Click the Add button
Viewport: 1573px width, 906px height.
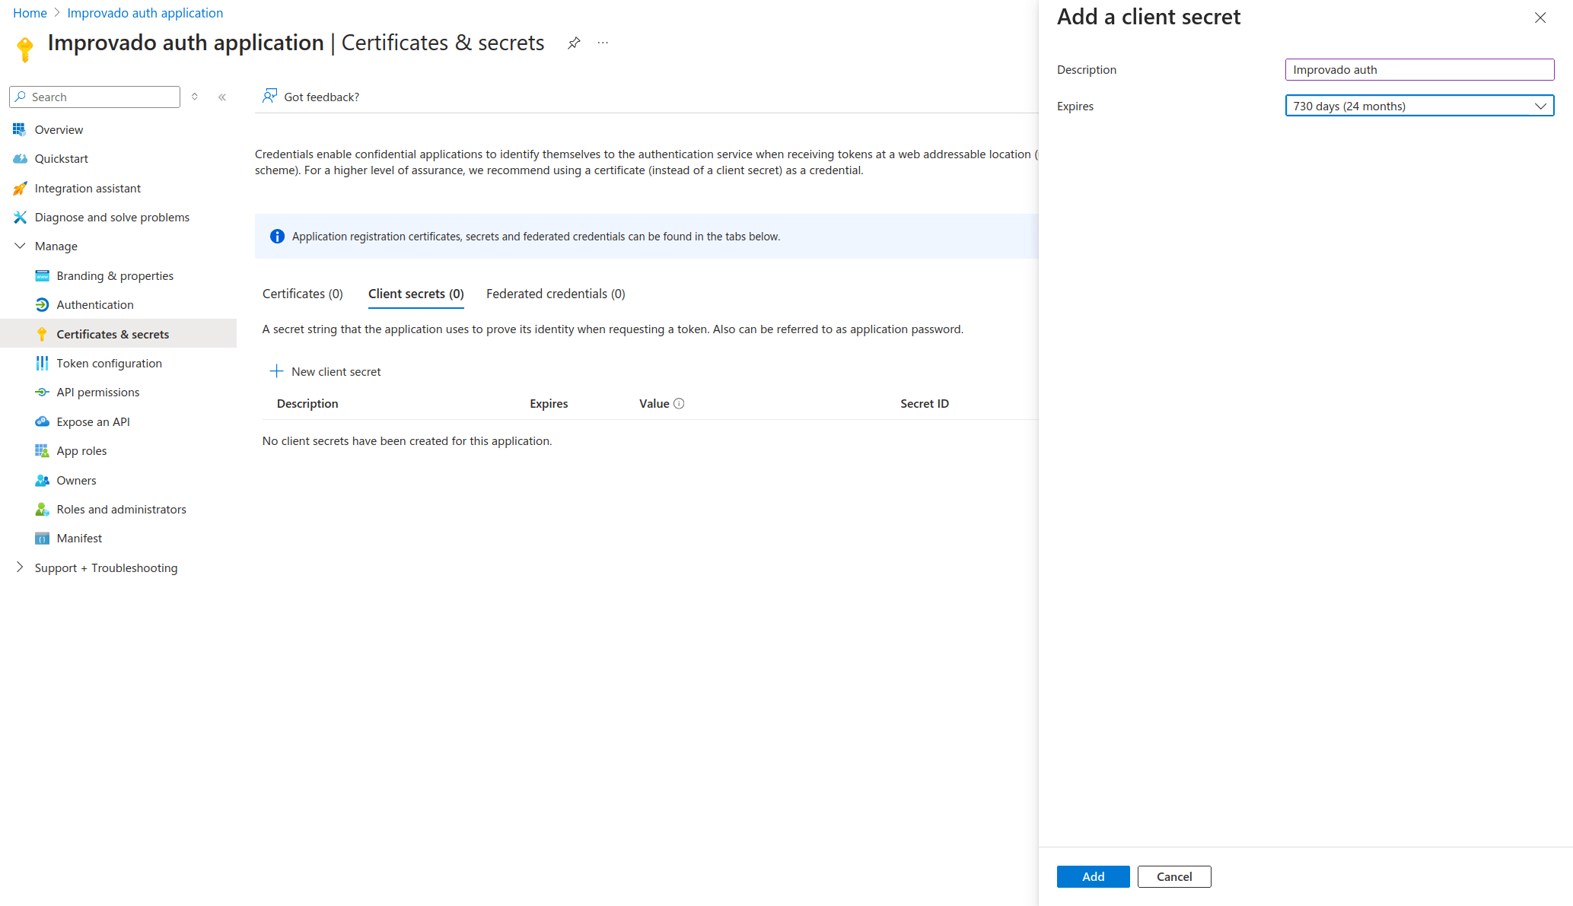(1093, 876)
